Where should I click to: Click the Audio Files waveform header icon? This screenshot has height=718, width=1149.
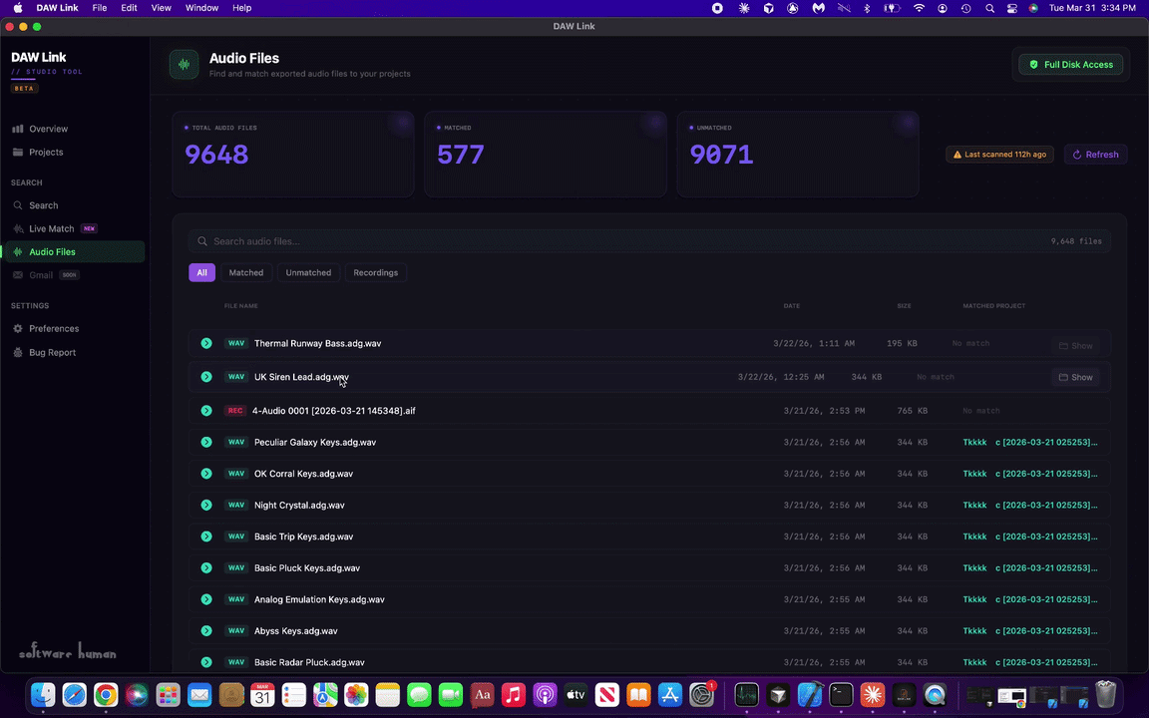tap(184, 65)
